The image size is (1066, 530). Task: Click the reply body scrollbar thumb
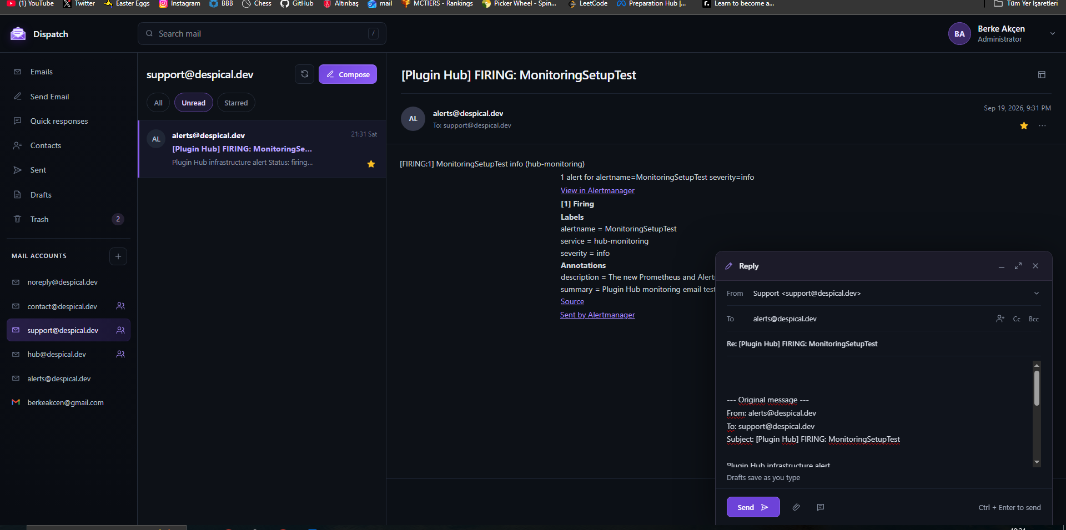pyautogui.click(x=1037, y=388)
